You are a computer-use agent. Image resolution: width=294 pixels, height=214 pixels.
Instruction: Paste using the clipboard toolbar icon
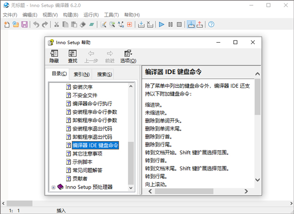click(x=74, y=24)
